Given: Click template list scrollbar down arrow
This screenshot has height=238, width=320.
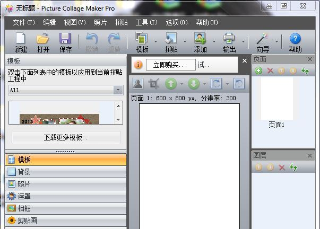Looking at the screenshot, I should coord(118,120).
